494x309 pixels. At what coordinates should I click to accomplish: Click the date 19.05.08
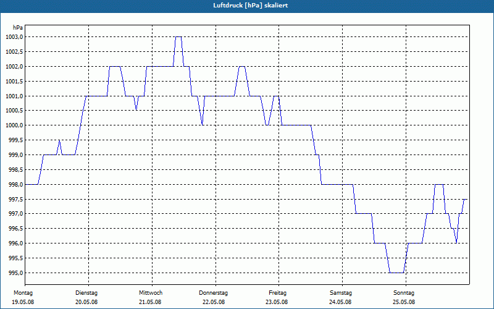(23, 302)
